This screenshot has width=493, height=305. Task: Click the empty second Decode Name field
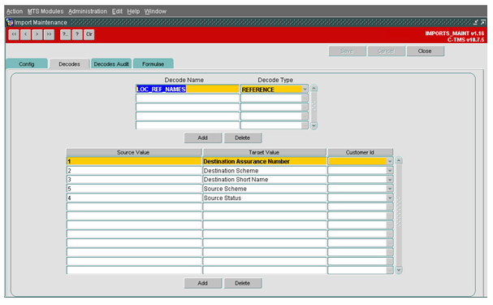click(188, 98)
